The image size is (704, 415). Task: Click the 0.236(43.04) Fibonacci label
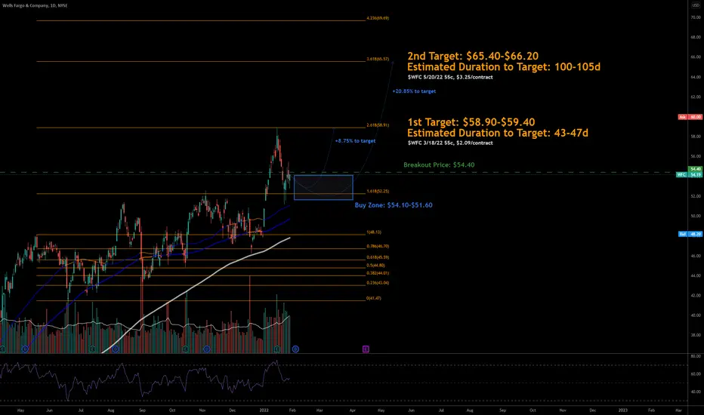click(378, 283)
